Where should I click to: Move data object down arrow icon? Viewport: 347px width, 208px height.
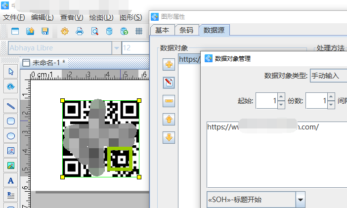[169, 138]
